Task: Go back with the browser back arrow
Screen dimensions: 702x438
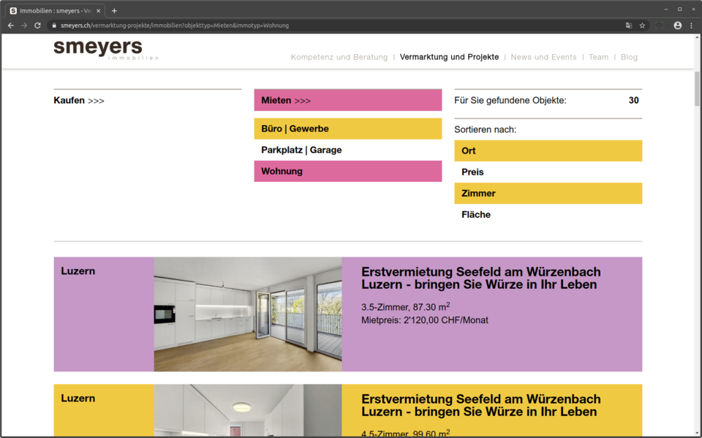Action: coord(11,26)
